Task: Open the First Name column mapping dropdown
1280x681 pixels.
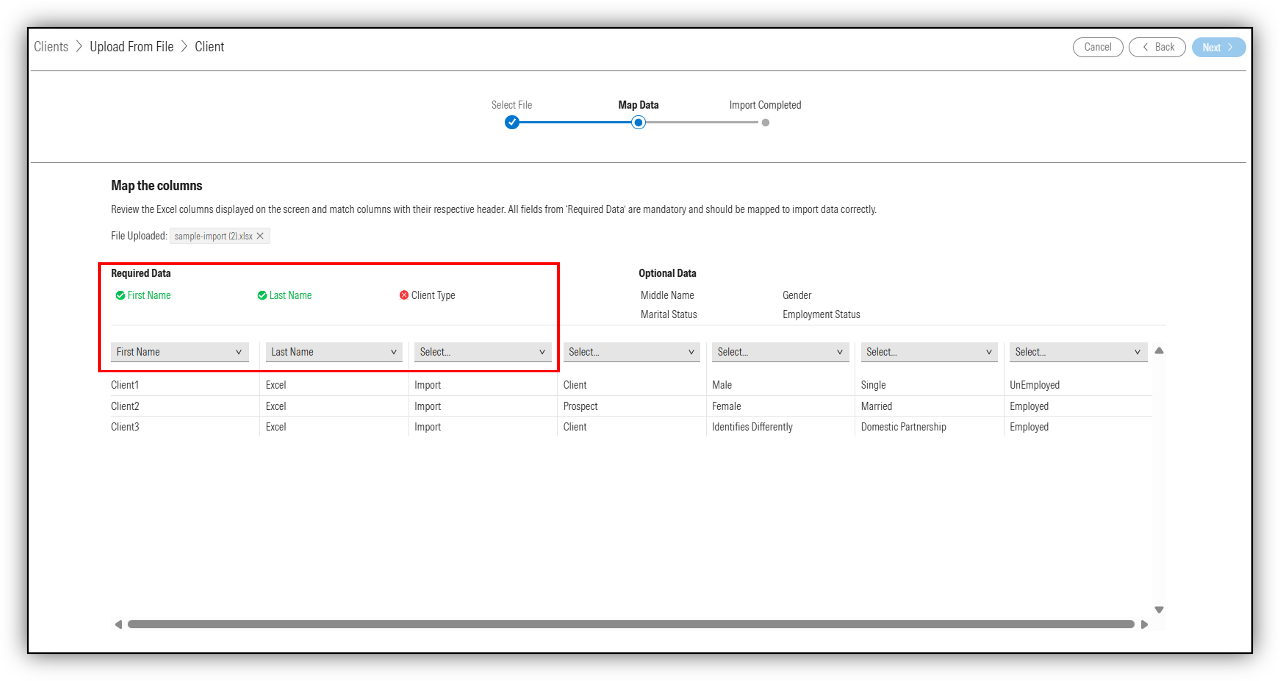Action: 179,352
